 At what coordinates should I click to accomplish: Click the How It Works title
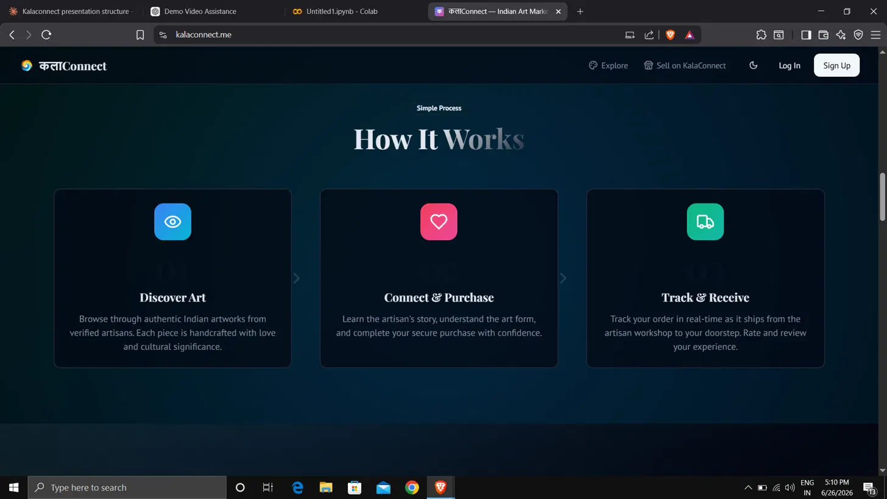point(439,139)
